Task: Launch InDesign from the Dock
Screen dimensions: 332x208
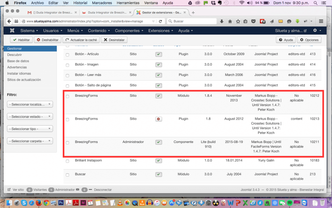Action: point(83,203)
